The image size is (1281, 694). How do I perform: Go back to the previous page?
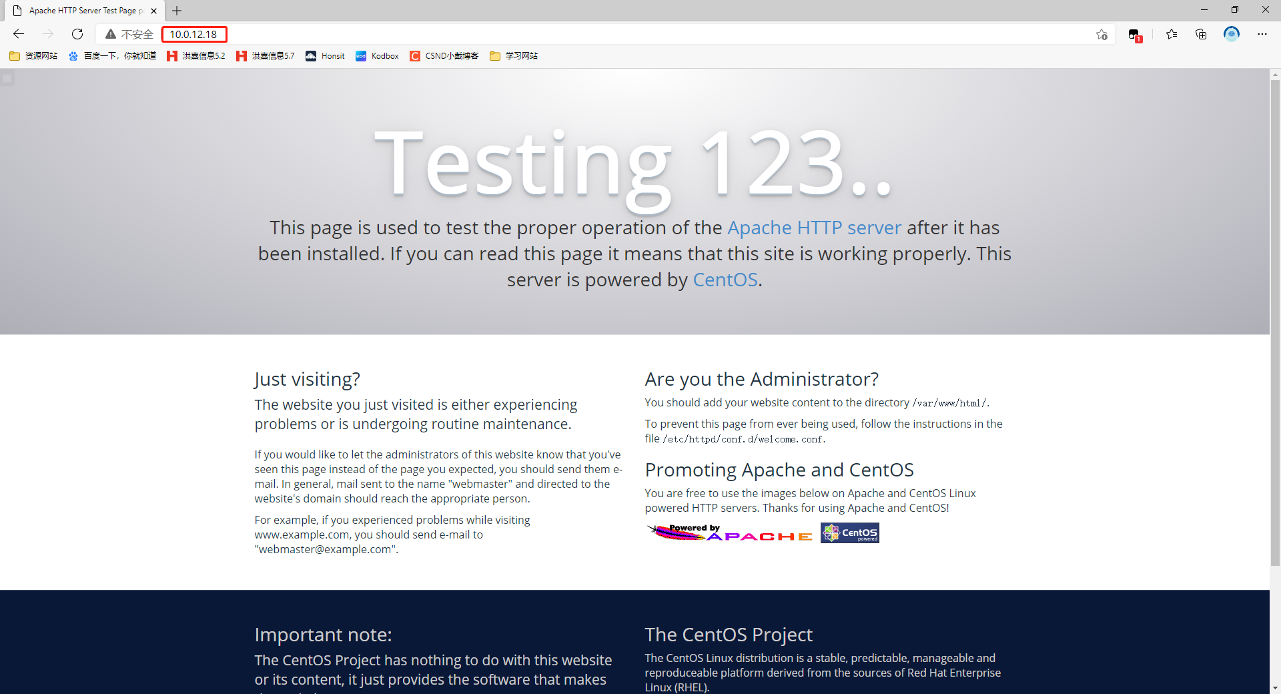19,34
